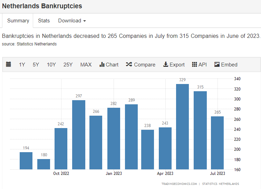Click the Chart bar-graph icon
261x189 pixels.
(102, 64)
